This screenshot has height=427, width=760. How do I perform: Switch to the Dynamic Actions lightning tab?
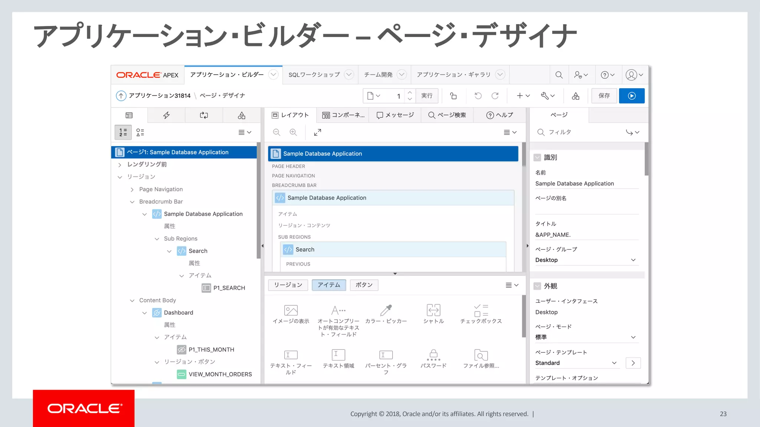coord(166,115)
